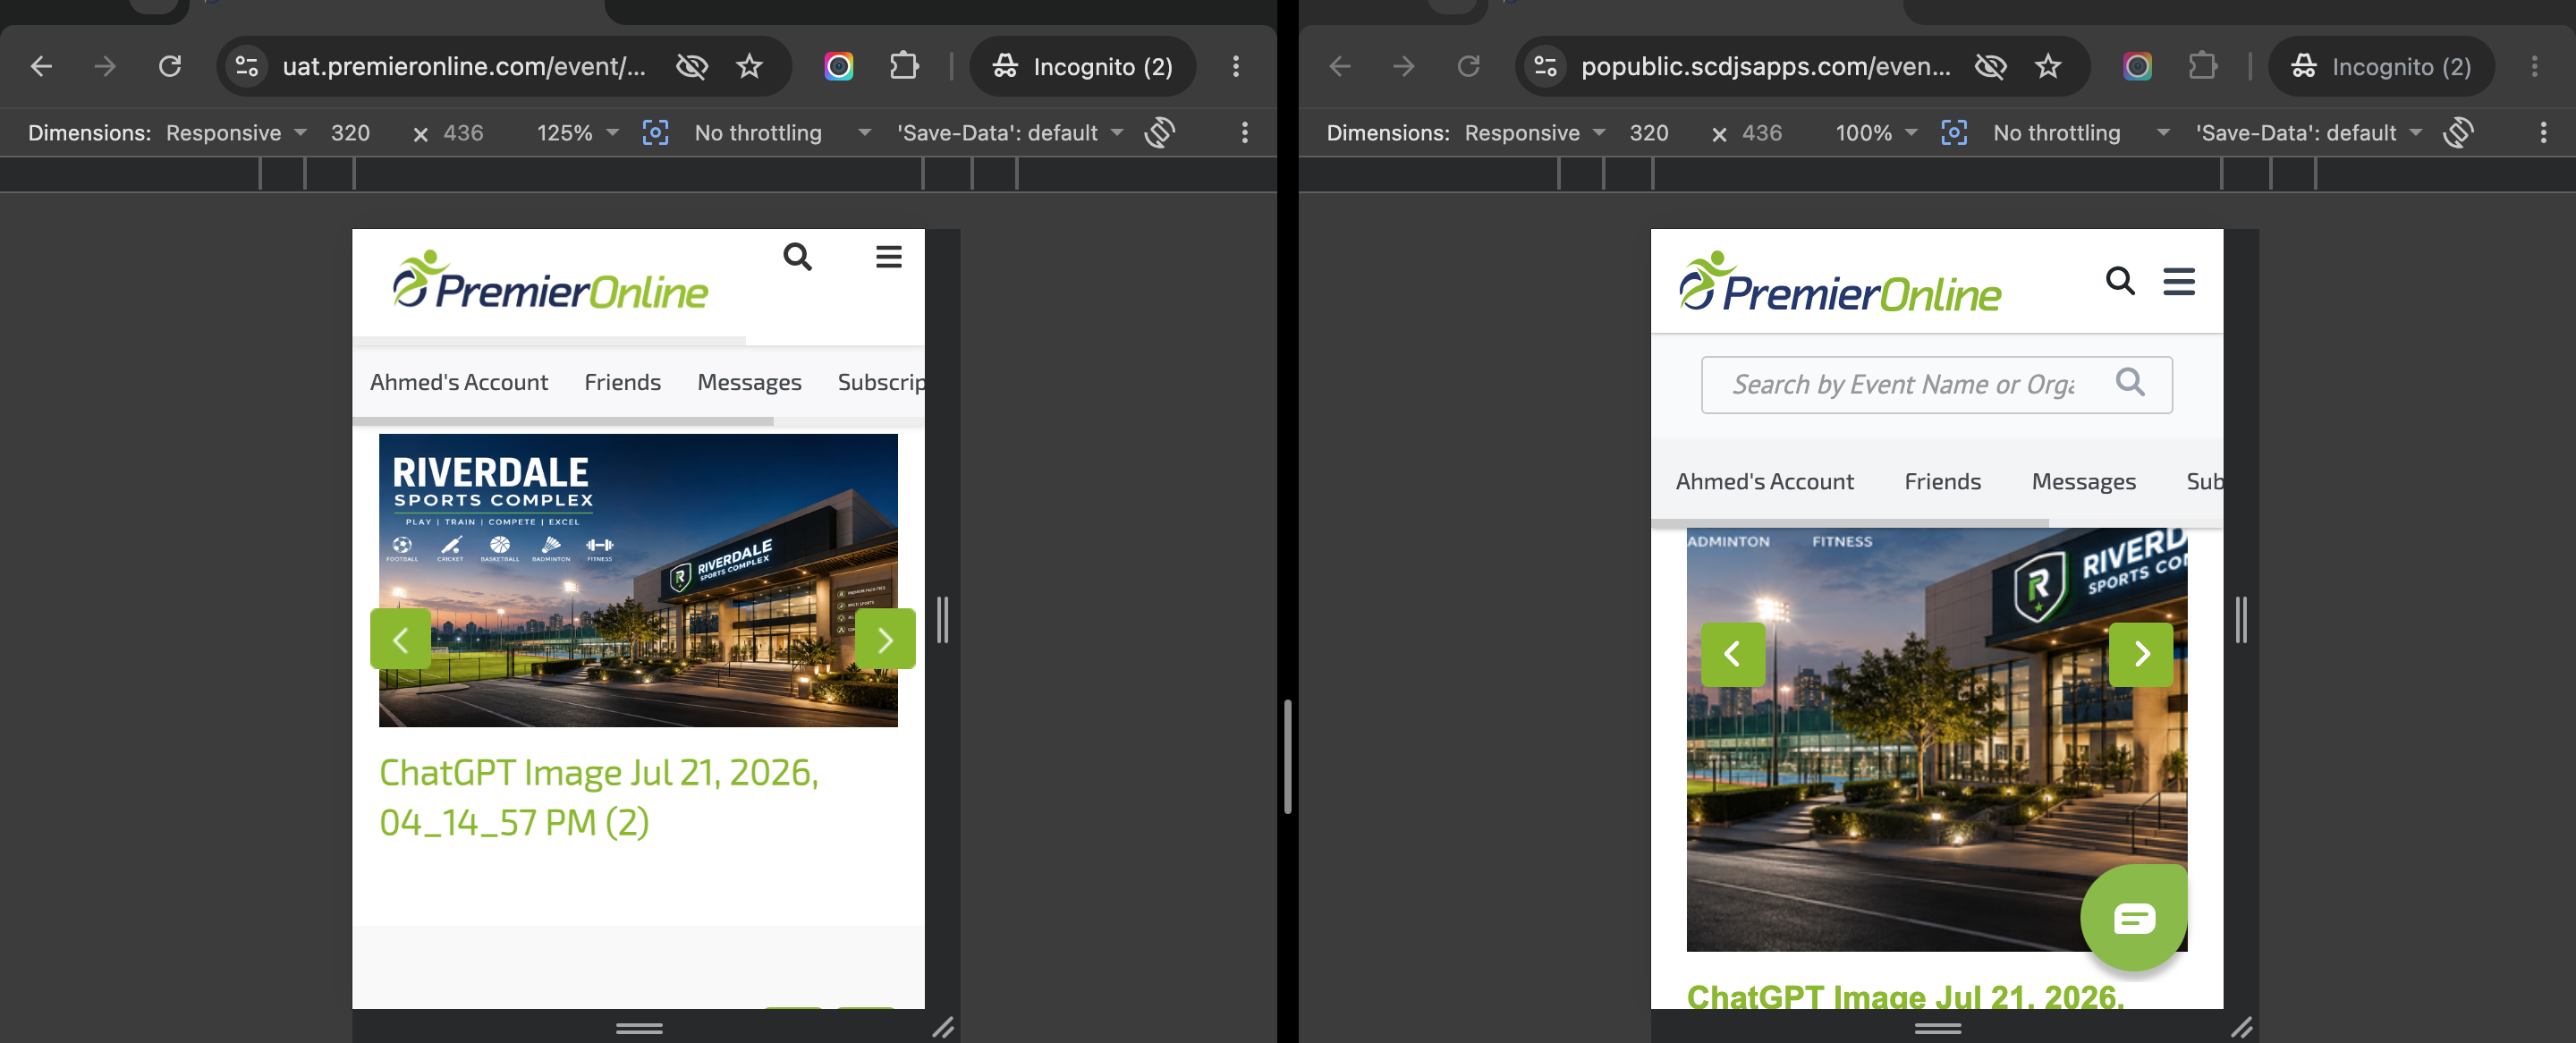Screen dimensions: 2576x1043
Task: Open Chrome three-dot menu in right window
Action: click(x=2535, y=66)
